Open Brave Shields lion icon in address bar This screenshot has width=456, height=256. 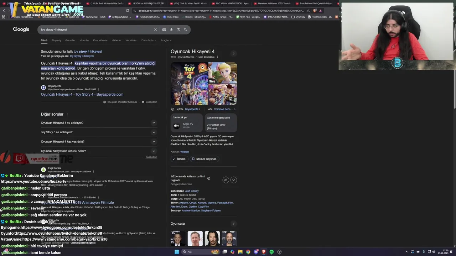click(x=315, y=11)
